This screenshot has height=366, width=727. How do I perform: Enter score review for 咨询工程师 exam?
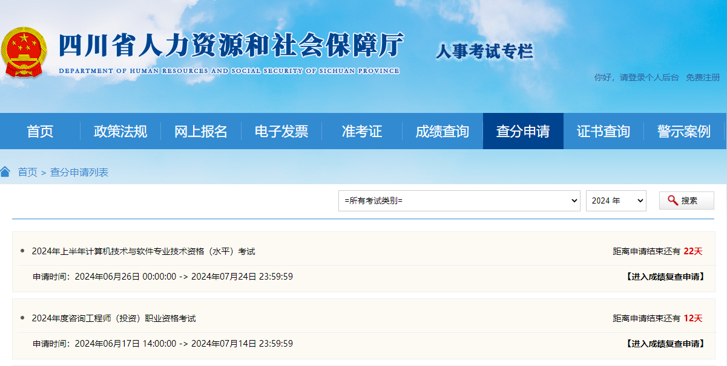pyautogui.click(x=665, y=344)
